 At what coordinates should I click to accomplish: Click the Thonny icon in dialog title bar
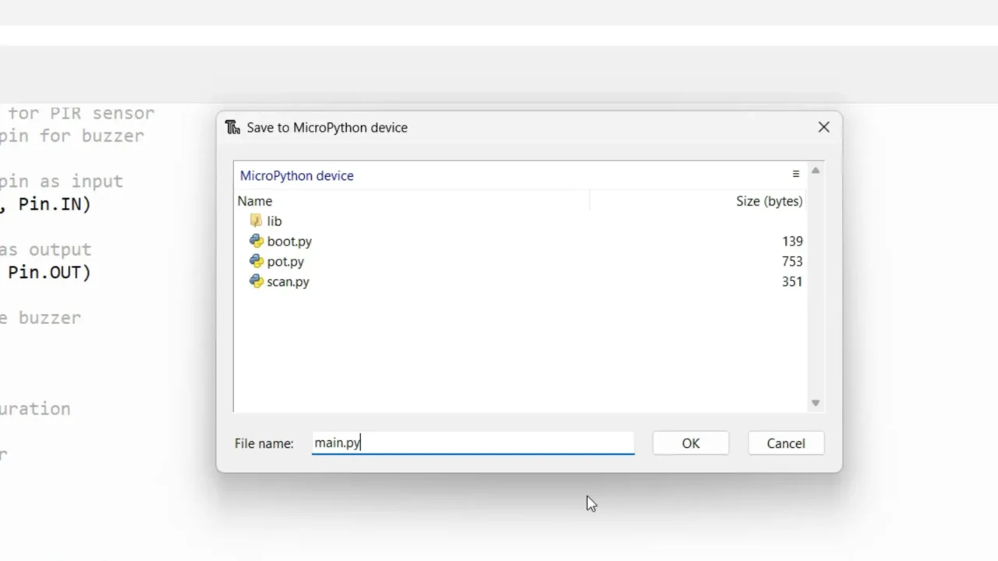232,127
